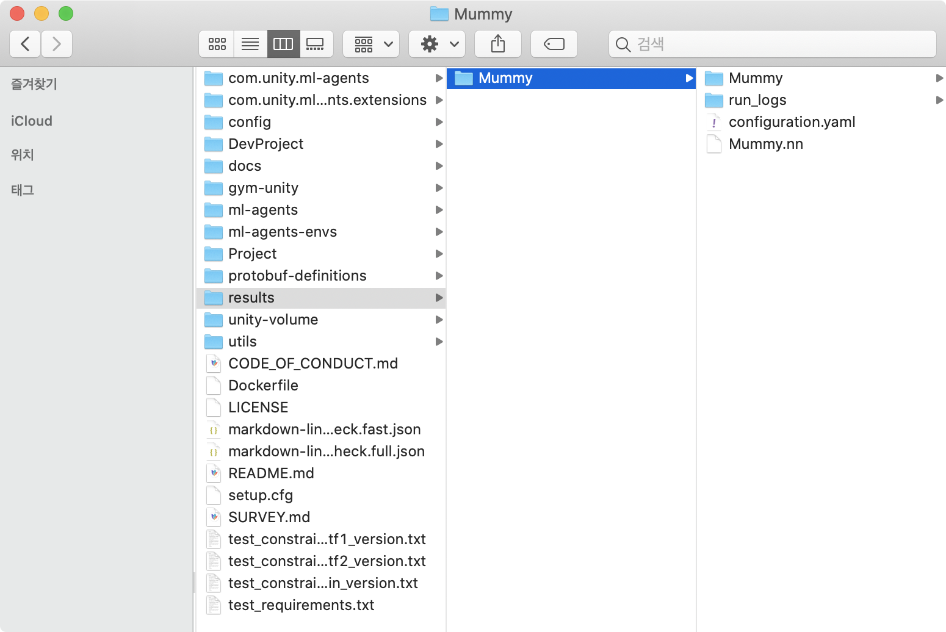Screen dimensions: 946x632
Task: Select the 'gym-unity' folder name
Action: pos(264,188)
